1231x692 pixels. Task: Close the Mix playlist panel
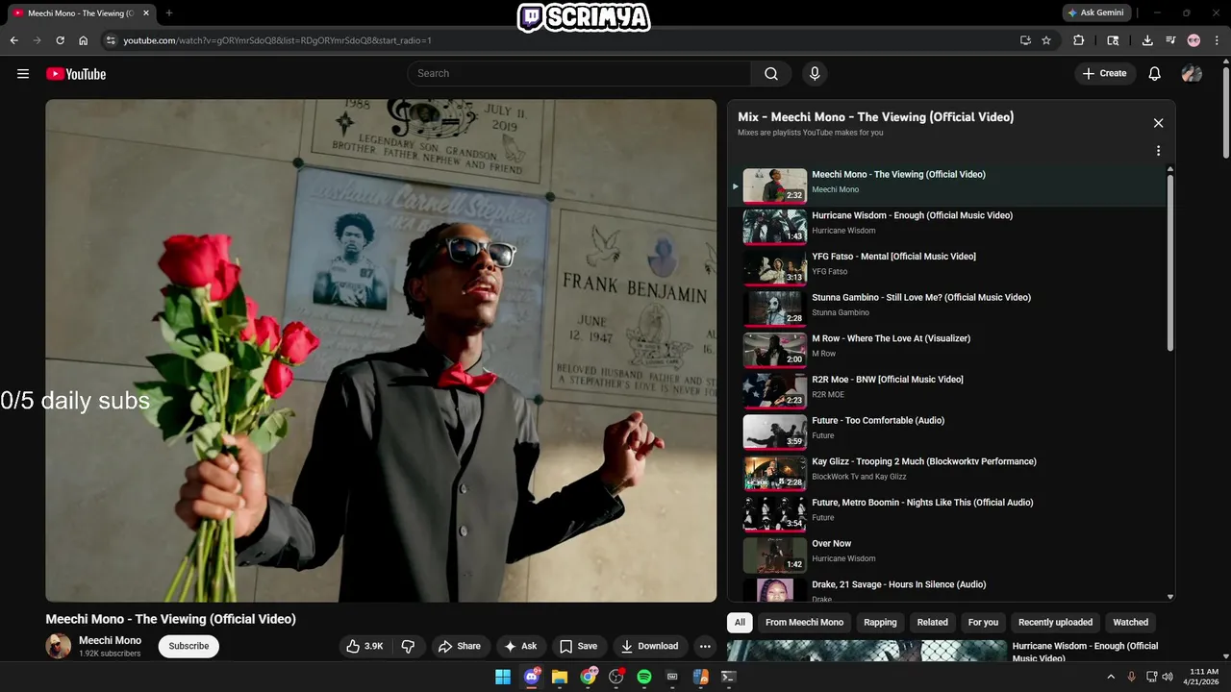(x=1158, y=123)
